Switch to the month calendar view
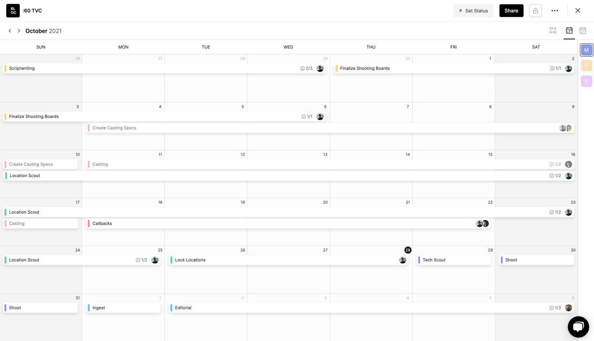The height and width of the screenshot is (341, 594). 569,31
